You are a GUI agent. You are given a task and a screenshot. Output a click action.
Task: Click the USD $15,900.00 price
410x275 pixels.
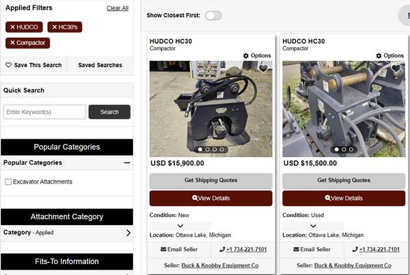[177, 163]
